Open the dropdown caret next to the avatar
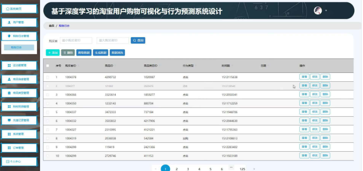This screenshot has width=363, height=171. pyautogui.click(x=326, y=11)
